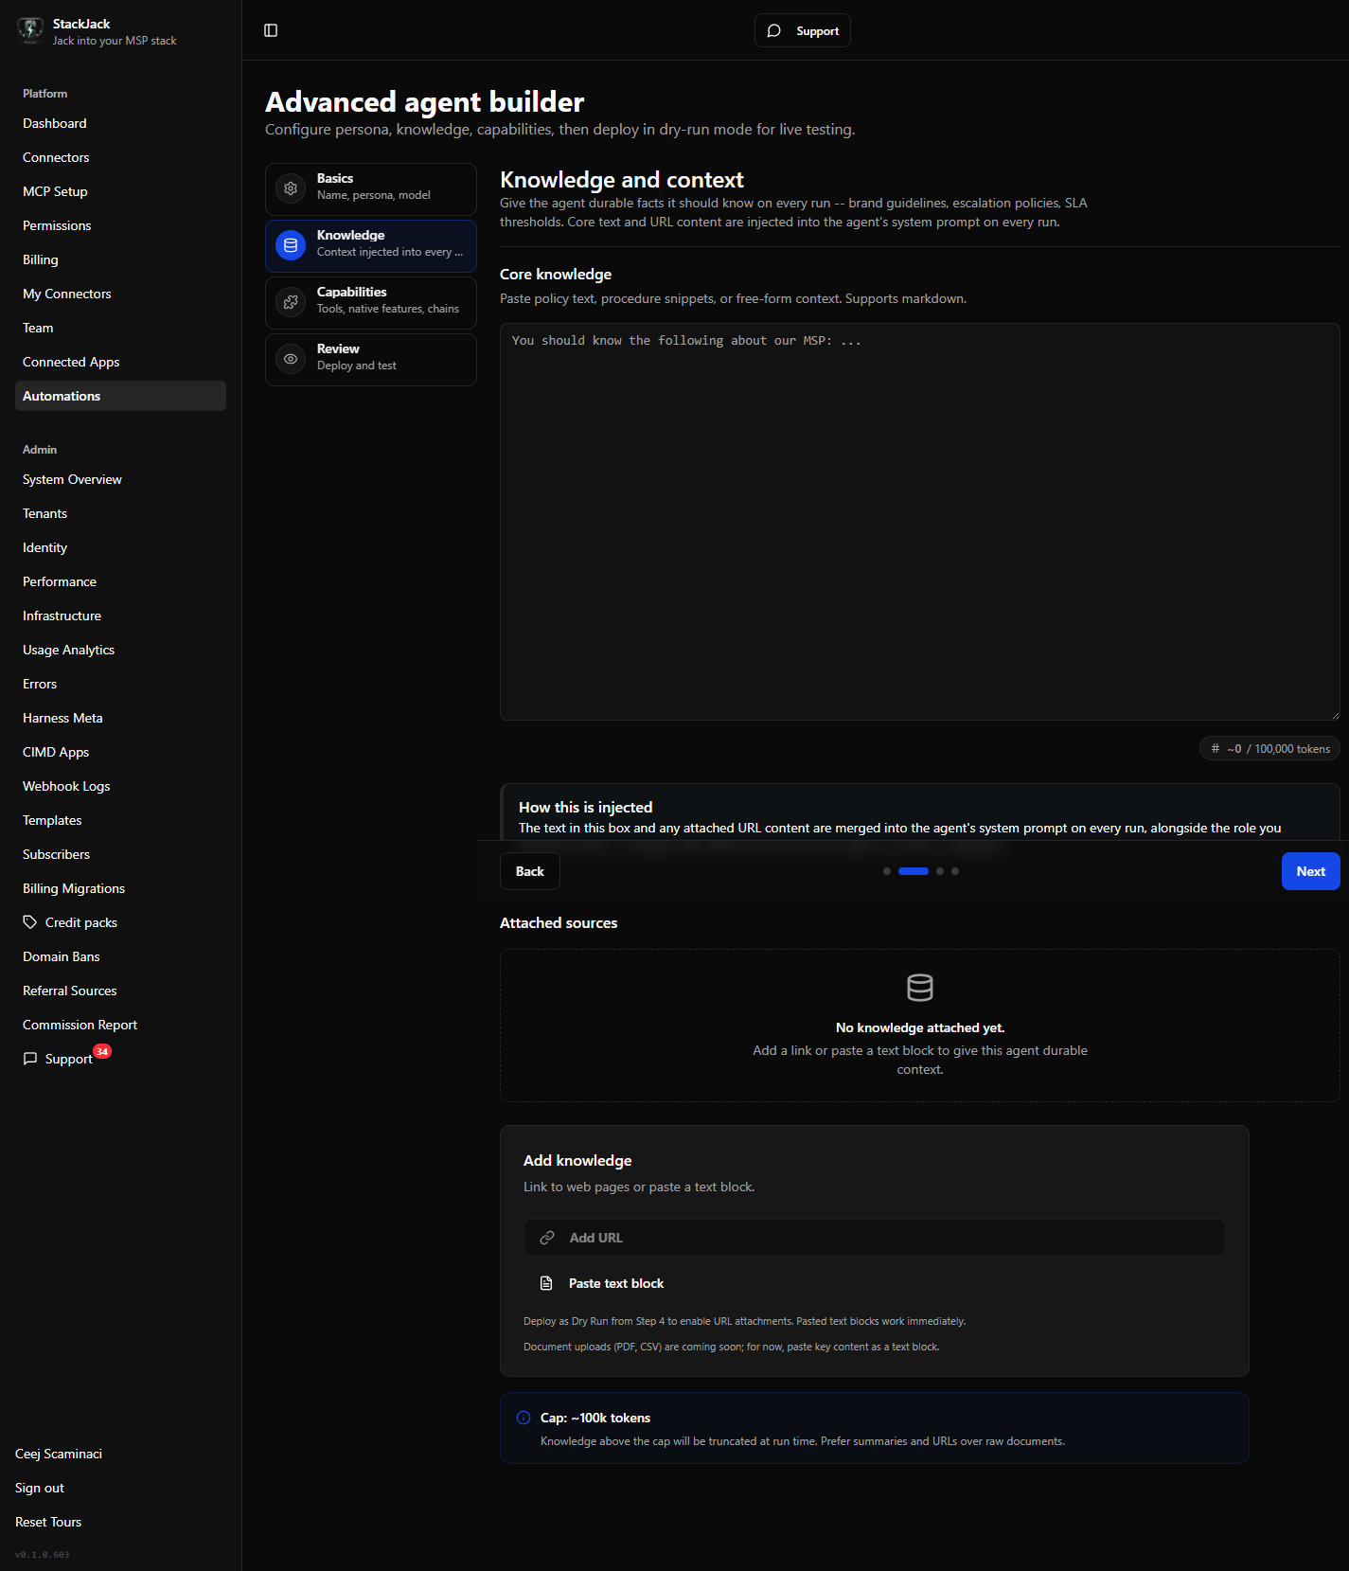Open Performance admin page
The height and width of the screenshot is (1571, 1349).
click(120, 581)
